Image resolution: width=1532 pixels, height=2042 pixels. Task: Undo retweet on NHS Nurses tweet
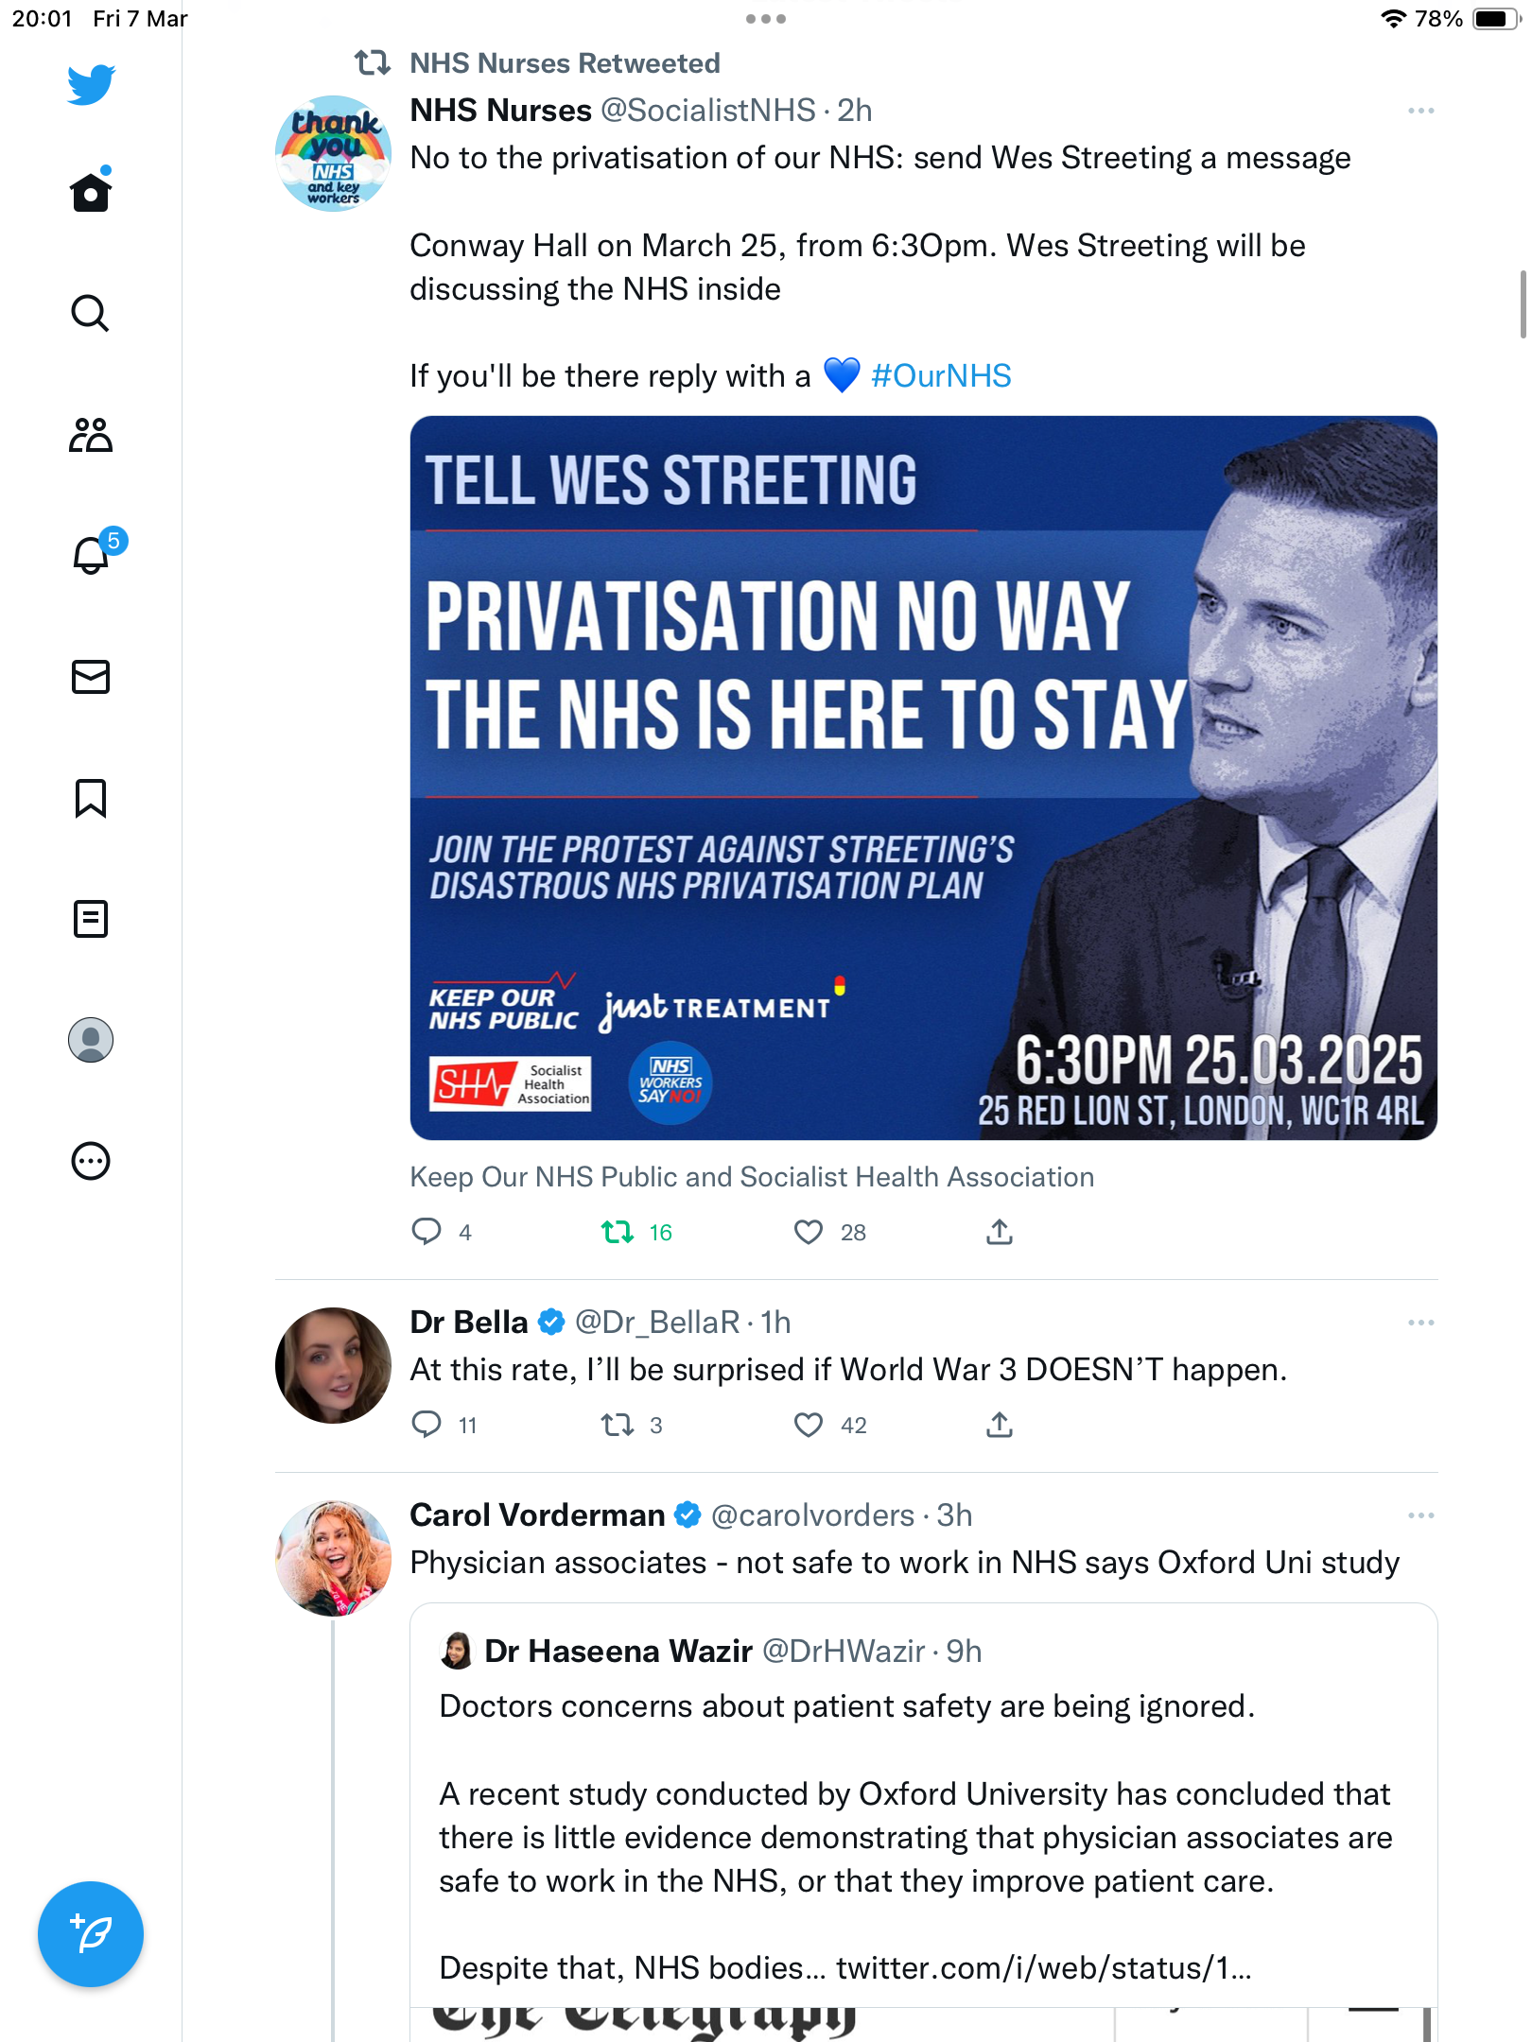[x=618, y=1232]
